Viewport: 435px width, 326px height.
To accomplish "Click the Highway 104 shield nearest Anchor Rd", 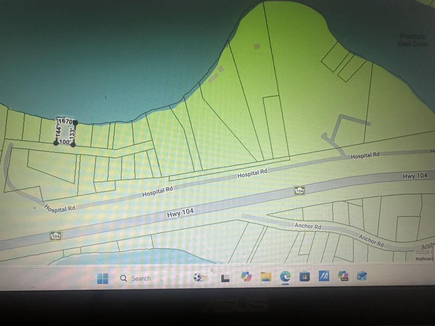I will coord(299,190).
